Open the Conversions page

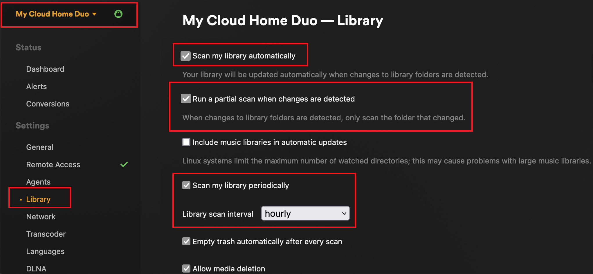tap(48, 104)
